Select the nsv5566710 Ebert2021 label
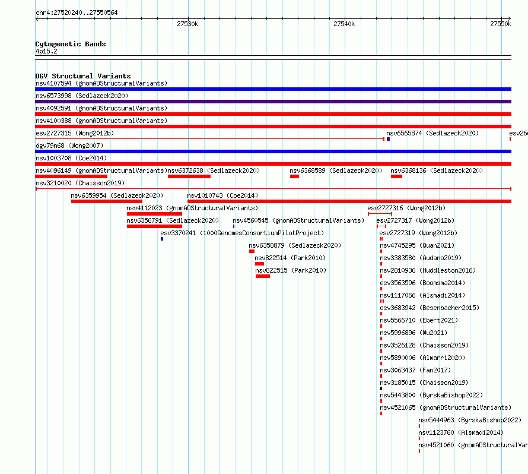The height and width of the screenshot is (474, 528). point(419,320)
